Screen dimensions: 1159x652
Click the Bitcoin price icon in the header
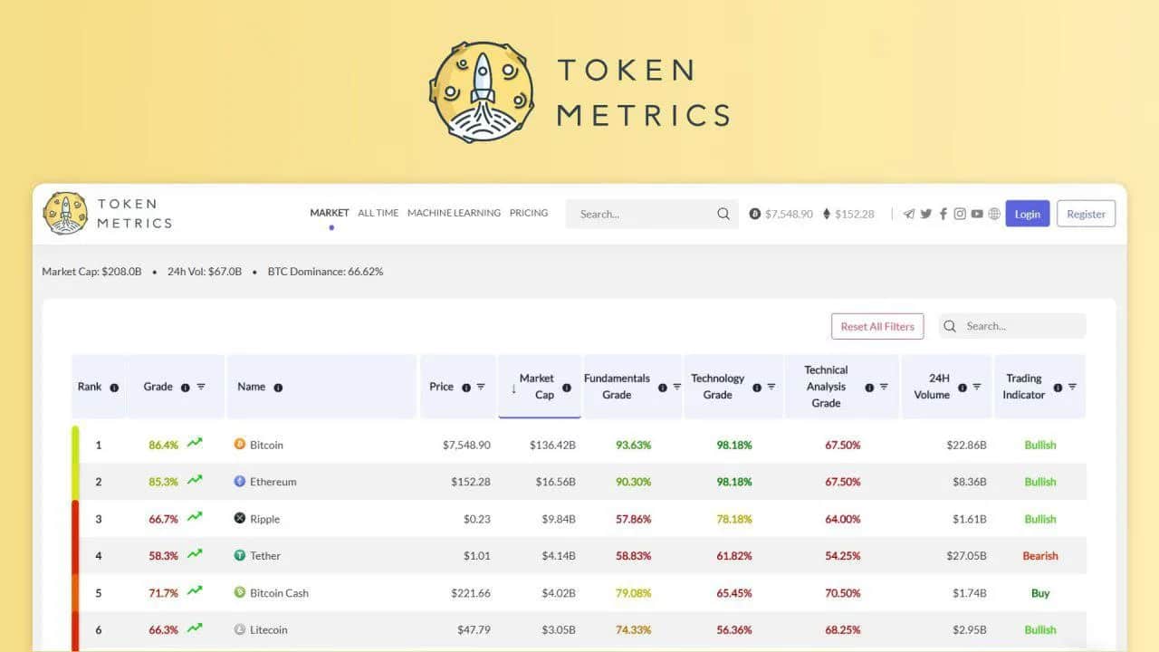(755, 214)
